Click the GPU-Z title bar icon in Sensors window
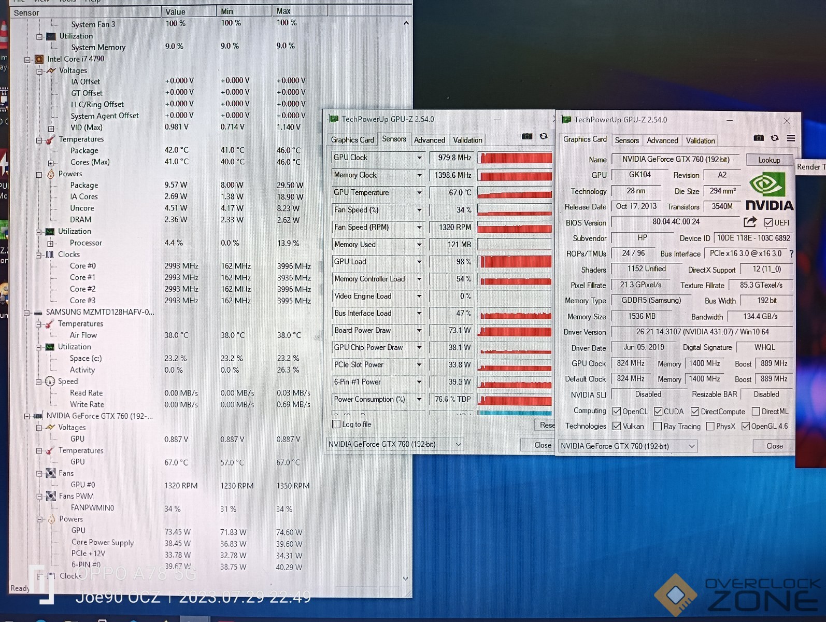Screen dimensions: 826x622 [334, 119]
